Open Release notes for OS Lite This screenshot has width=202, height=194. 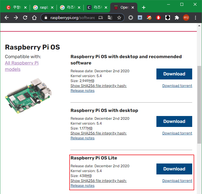[83, 186]
